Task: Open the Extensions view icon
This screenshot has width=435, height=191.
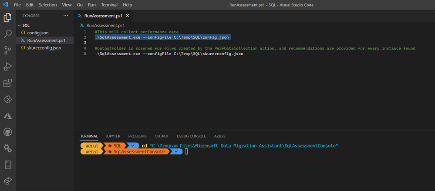Action: [7, 83]
